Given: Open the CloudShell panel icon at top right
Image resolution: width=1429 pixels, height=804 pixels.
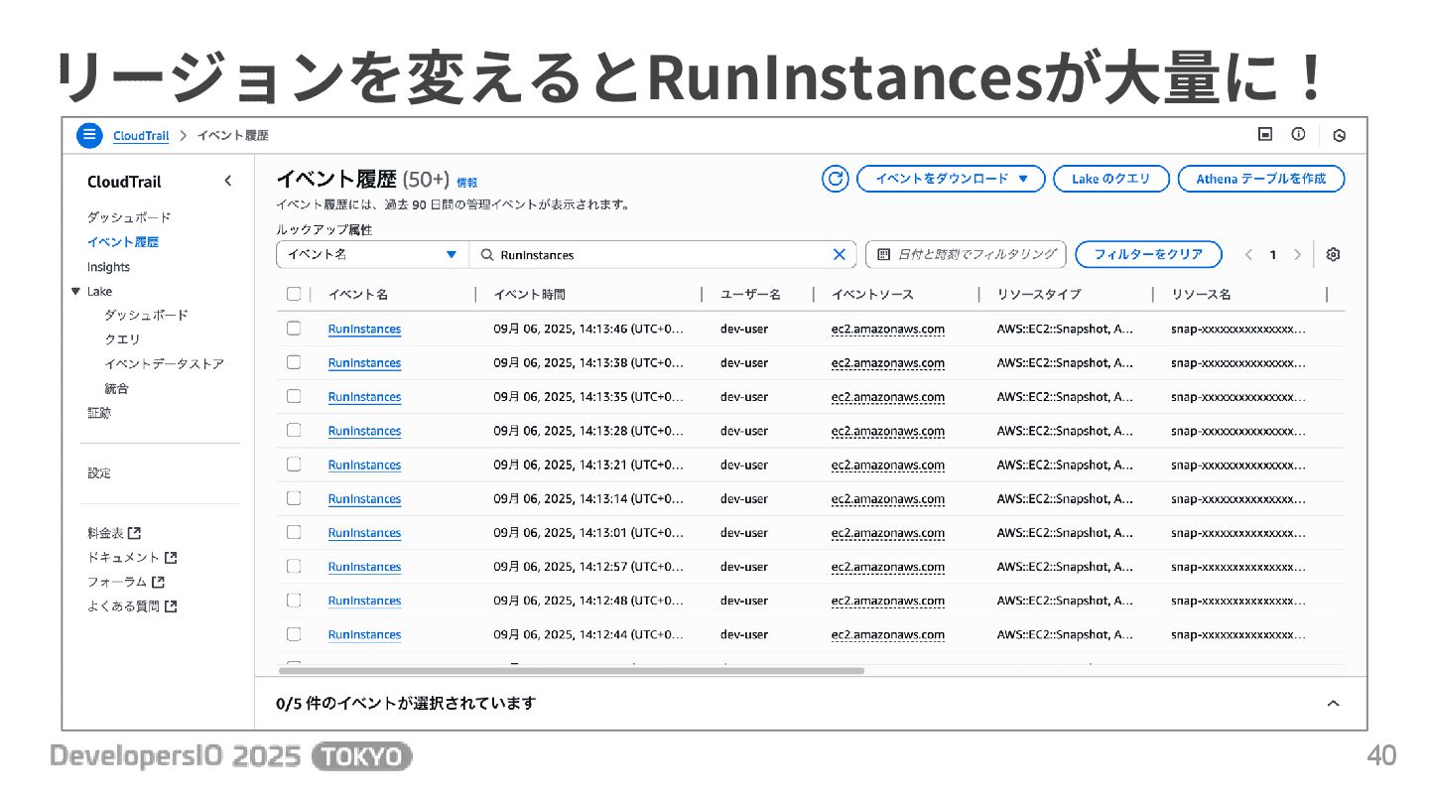Looking at the screenshot, I should tap(1265, 135).
